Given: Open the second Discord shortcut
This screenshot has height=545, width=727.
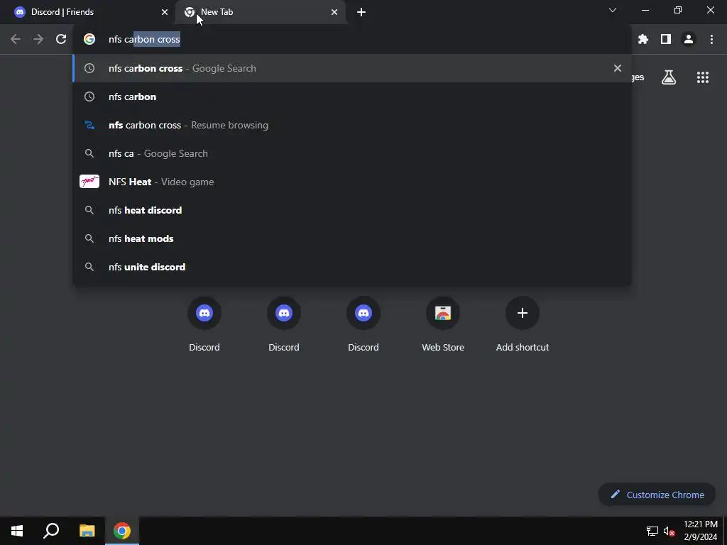Looking at the screenshot, I should (x=284, y=324).
